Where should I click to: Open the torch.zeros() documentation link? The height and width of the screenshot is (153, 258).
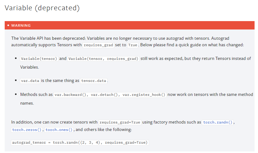click(27, 130)
